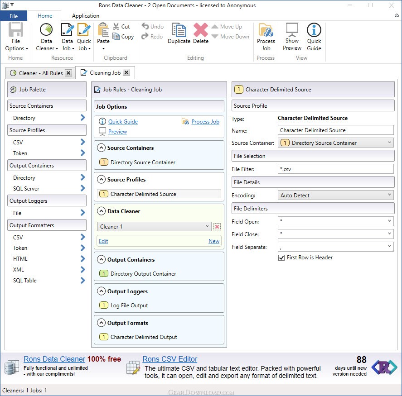Screen dimensions: 402x396
Task: Open the File menu tab
Action: point(14,16)
